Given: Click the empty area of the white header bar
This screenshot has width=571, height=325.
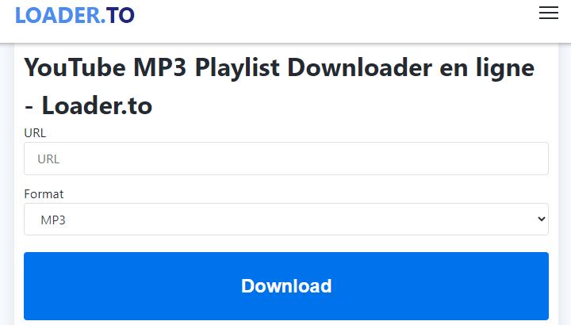Looking at the screenshot, I should pos(328,20).
